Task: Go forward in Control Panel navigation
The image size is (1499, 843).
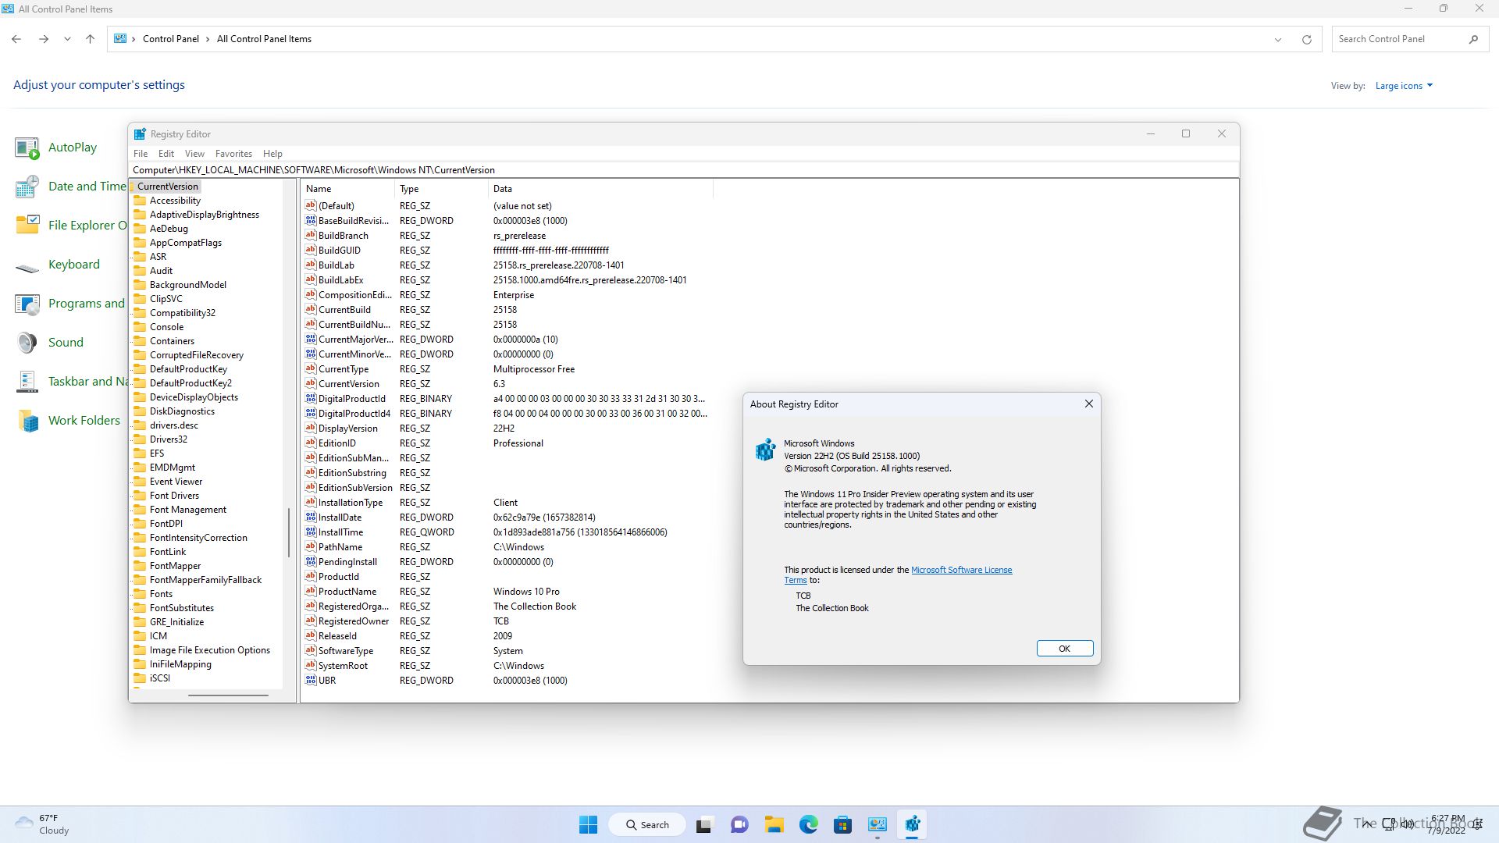Action: (x=44, y=39)
